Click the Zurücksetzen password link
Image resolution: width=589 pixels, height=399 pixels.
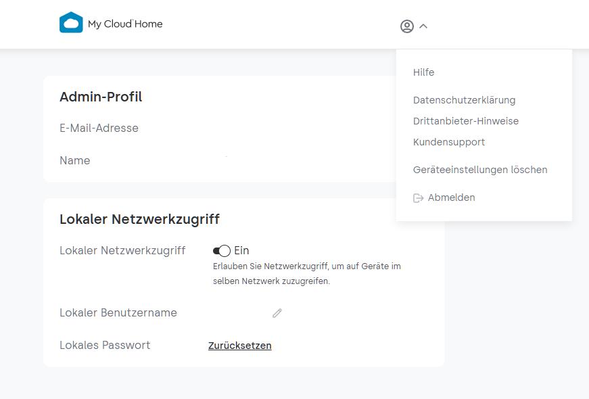tap(239, 346)
